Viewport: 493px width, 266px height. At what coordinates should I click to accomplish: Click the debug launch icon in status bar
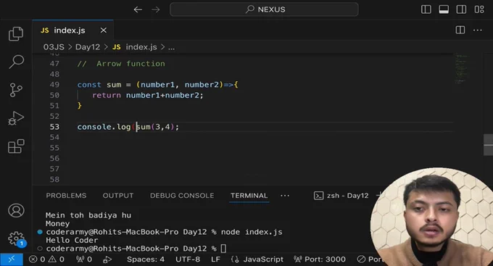coord(107,259)
